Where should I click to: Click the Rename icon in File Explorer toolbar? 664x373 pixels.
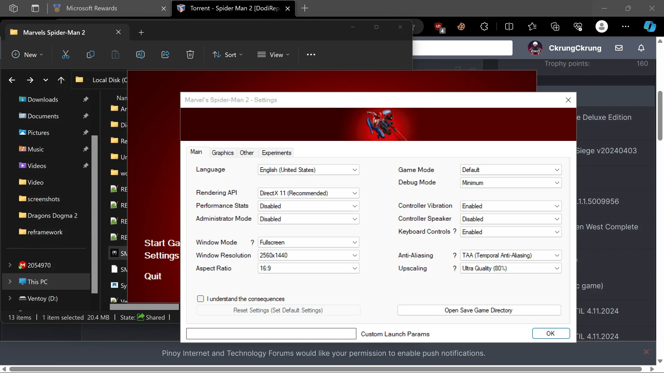pos(140,55)
